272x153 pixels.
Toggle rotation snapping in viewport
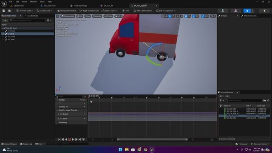(x=194, y=16)
